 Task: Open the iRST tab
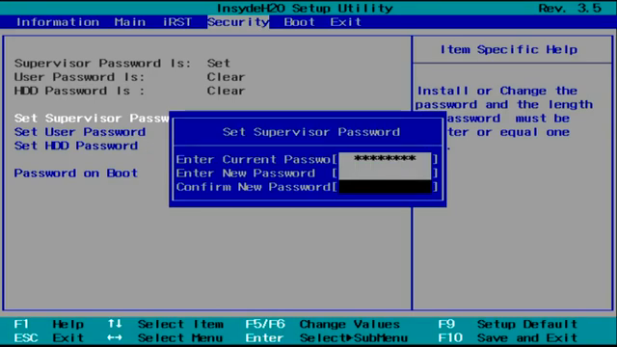pos(177,22)
